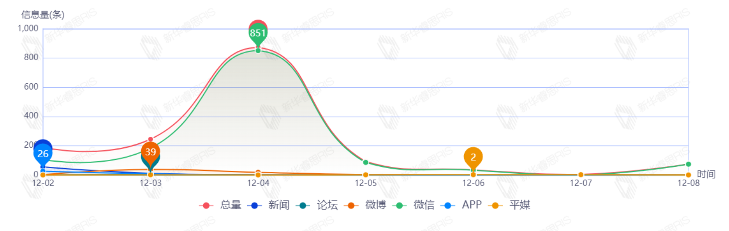Click the 12-04 date axis label
The image size is (729, 231).
coord(258,183)
